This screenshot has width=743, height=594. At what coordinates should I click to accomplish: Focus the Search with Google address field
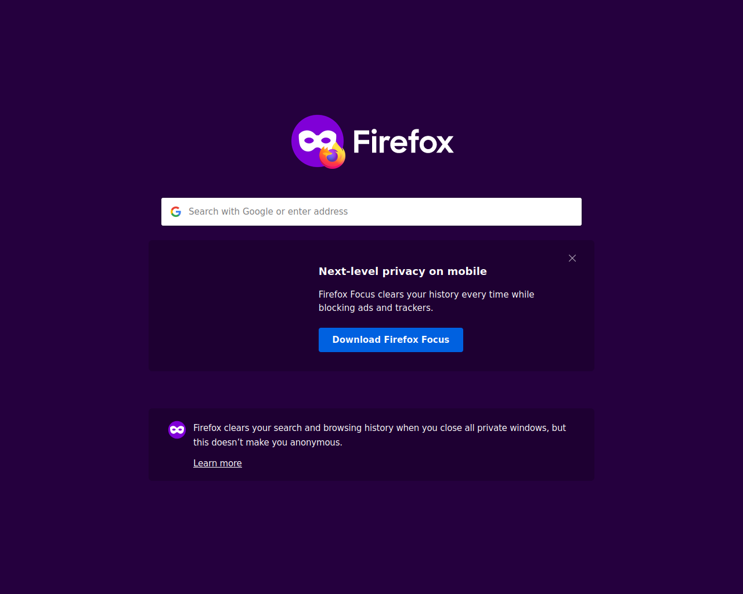(371, 212)
